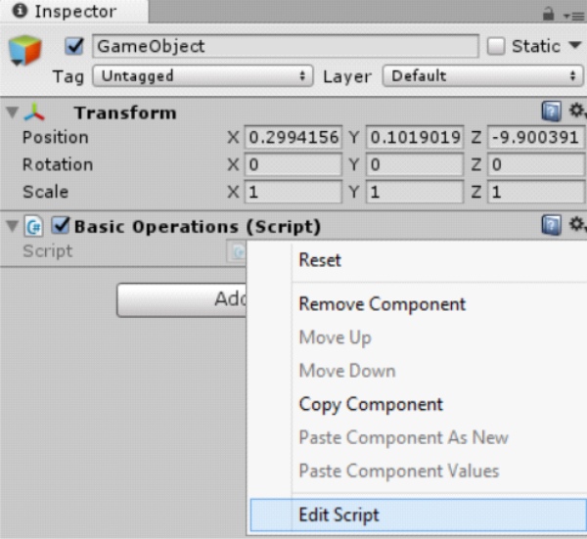Click the Rotation X field
The image size is (587, 539).
293,164
